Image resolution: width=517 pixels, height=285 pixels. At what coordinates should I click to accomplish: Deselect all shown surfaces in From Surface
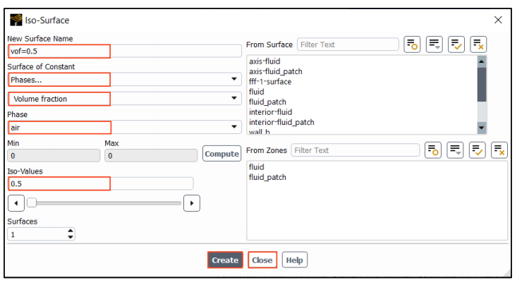(x=478, y=44)
